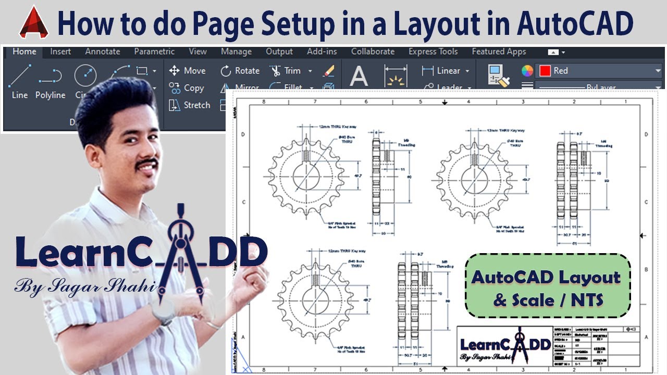Open the Output ribbon tab

(279, 52)
